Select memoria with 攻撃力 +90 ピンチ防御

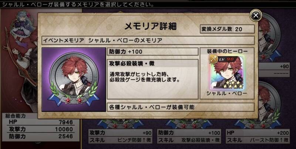pyautogui.click(x=121, y=136)
